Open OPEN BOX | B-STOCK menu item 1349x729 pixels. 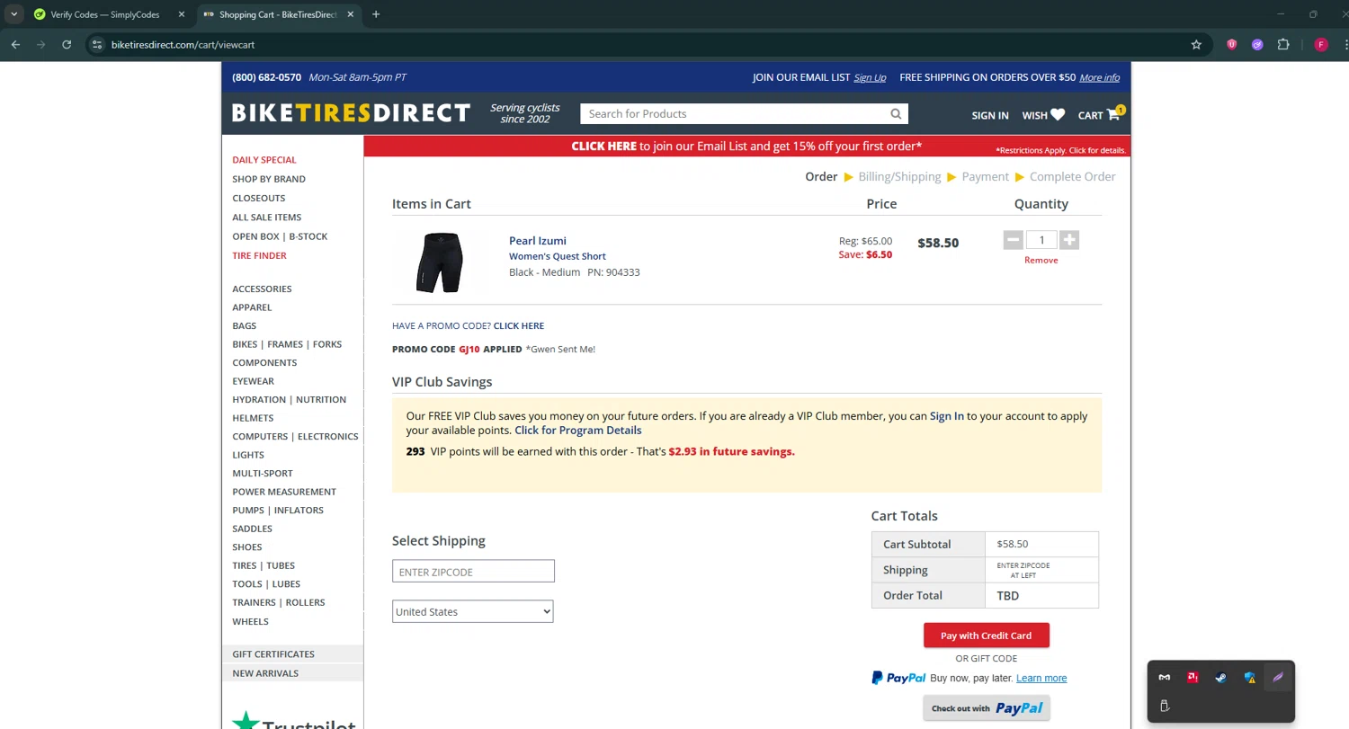[x=280, y=236]
